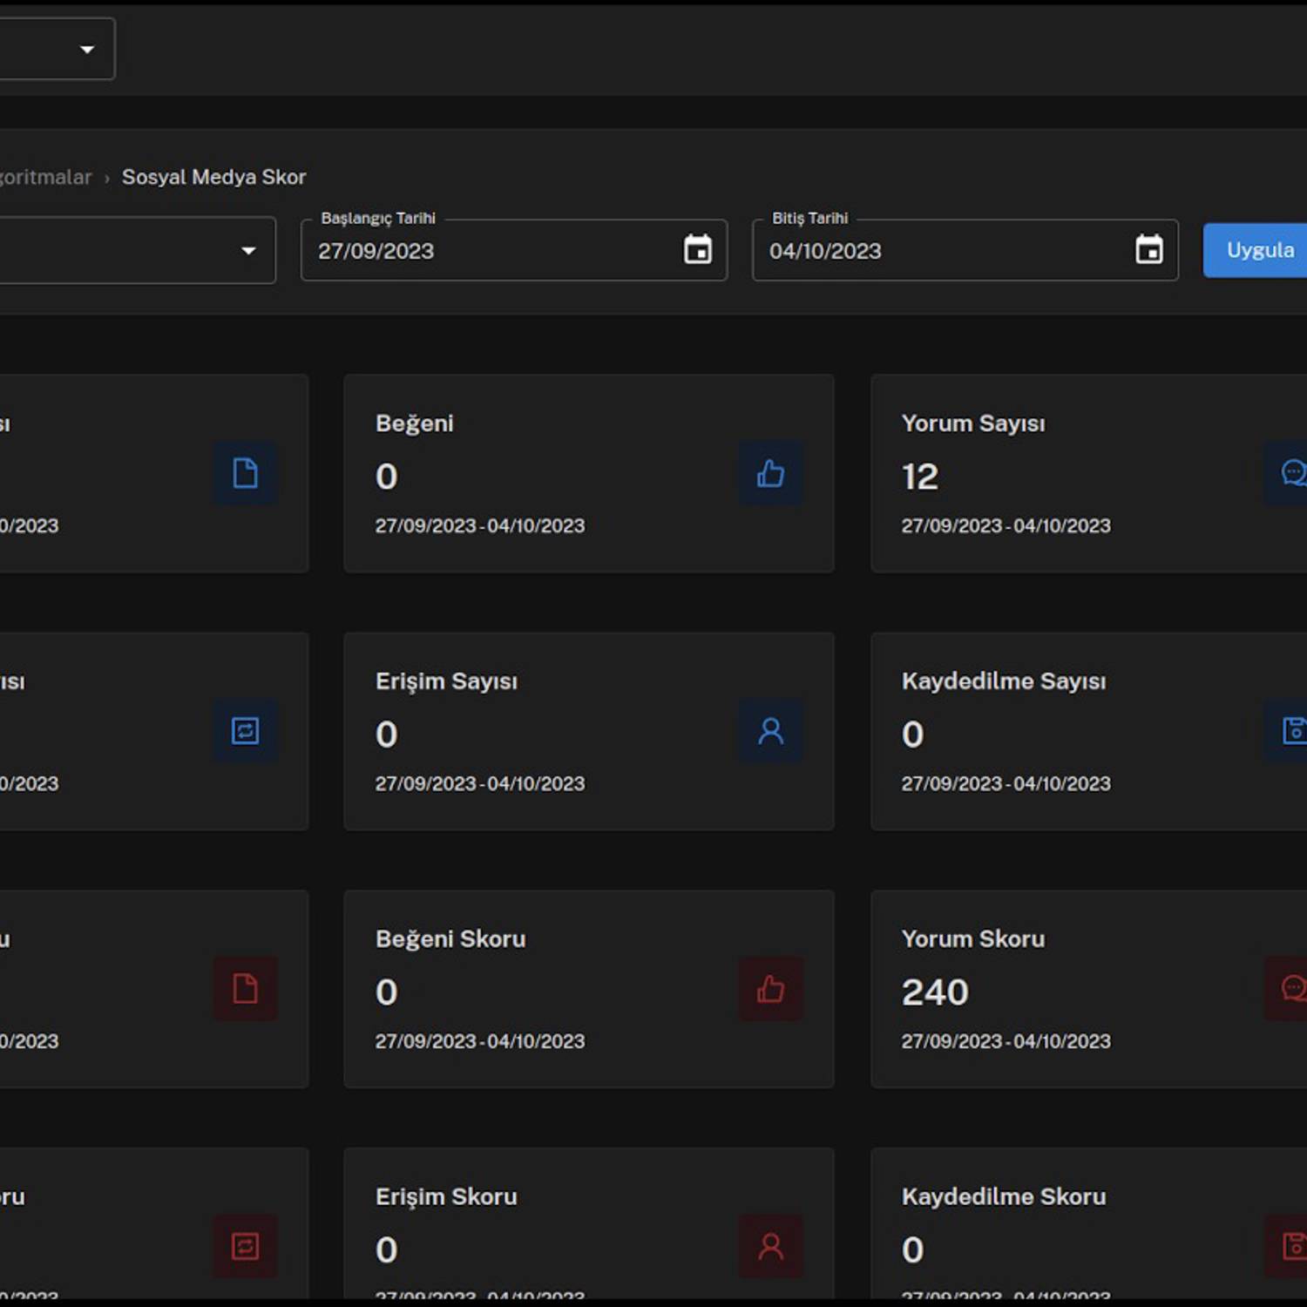Click the red save icon in Kaydedilme Skoru card
The height and width of the screenshot is (1307, 1307).
(1293, 1246)
